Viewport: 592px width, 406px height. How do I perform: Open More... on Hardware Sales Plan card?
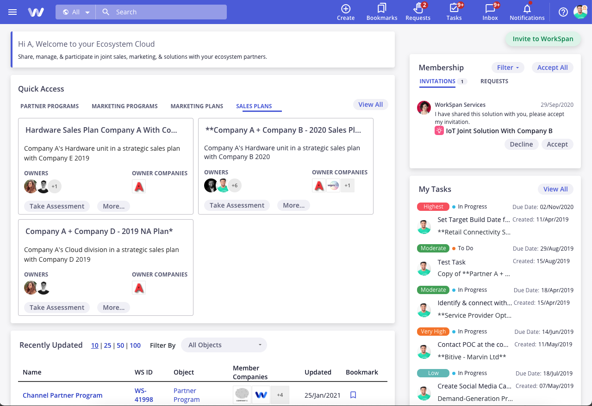(x=113, y=206)
